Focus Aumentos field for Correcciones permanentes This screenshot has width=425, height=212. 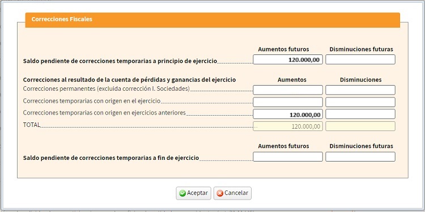pyautogui.click(x=288, y=90)
